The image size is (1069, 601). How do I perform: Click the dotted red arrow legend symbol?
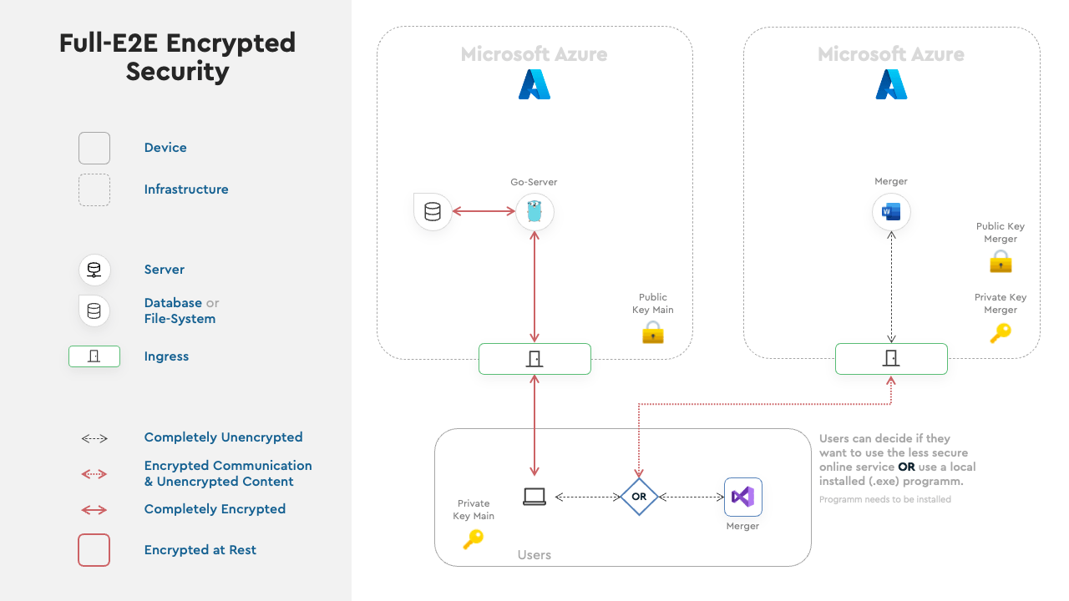(94, 473)
